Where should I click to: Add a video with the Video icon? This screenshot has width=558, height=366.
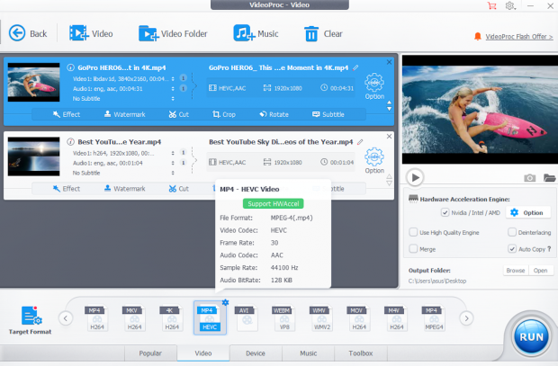pos(91,33)
